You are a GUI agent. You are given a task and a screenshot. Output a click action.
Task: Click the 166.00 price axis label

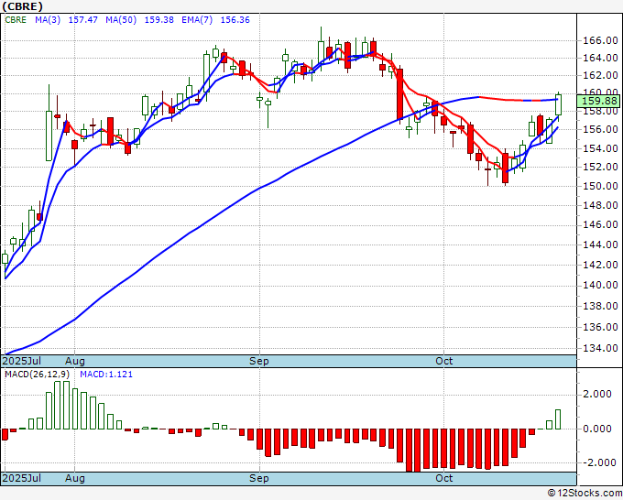point(600,40)
